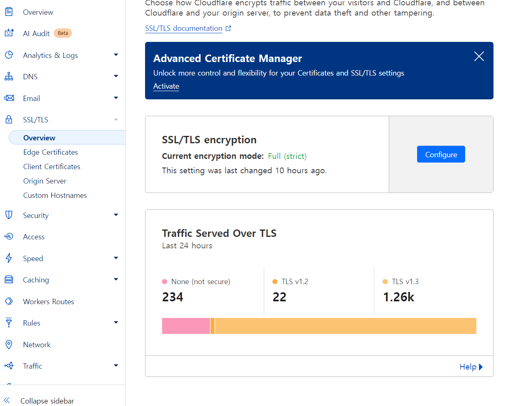The width and height of the screenshot is (512, 406).
Task: Open SSL/TLS documentation link
Action: (x=184, y=28)
